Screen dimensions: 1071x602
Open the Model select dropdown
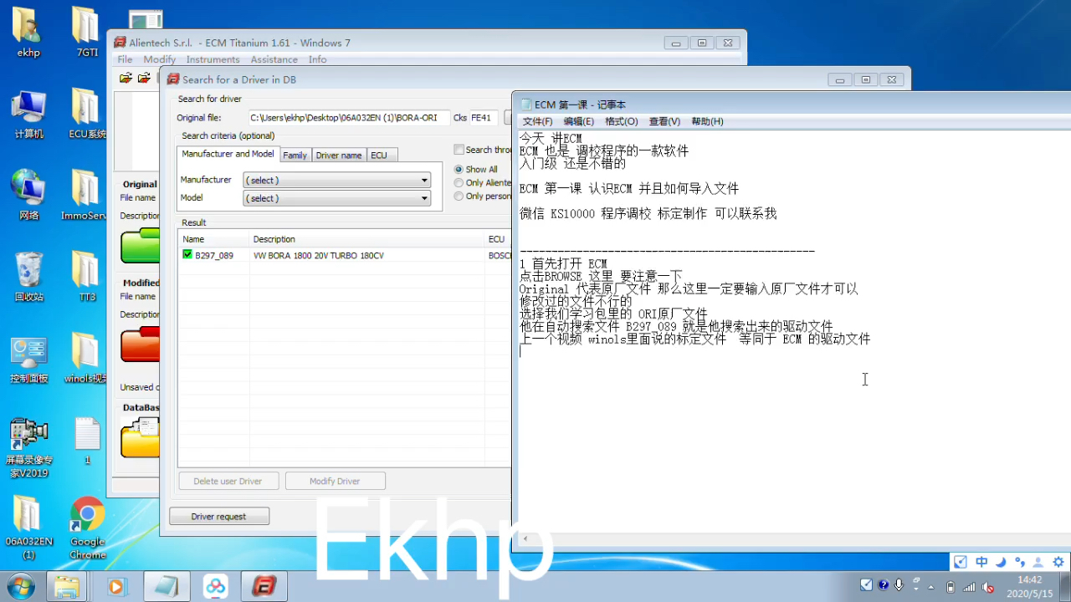[x=423, y=198]
